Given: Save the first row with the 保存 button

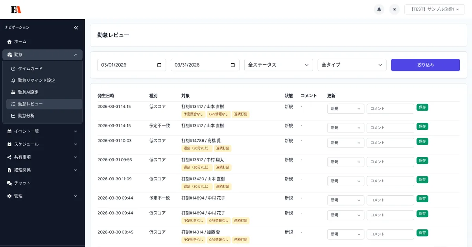Looking at the screenshot, I should [x=422, y=107].
